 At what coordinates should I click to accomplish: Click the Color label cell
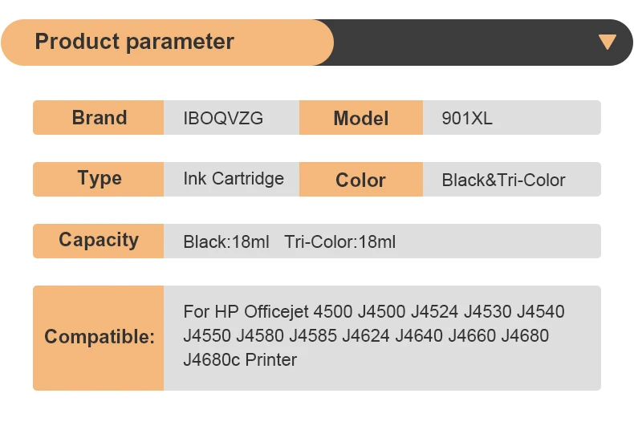360,180
